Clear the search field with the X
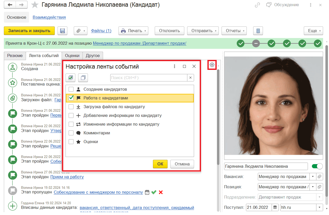The width and height of the screenshot is (329, 215). [x=190, y=78]
